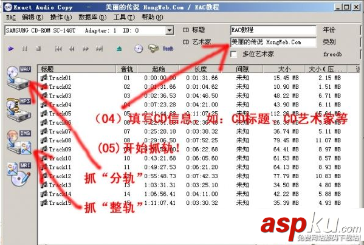Viewport: 364px width, 245px height.
Task: Click the fast forward button
Action: (x=86, y=49)
